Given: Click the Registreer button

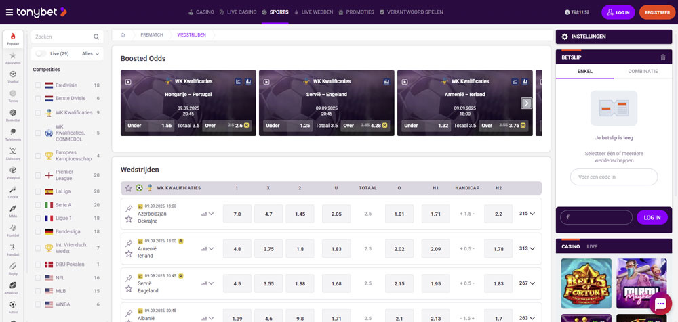Looking at the screenshot, I should [x=657, y=13].
